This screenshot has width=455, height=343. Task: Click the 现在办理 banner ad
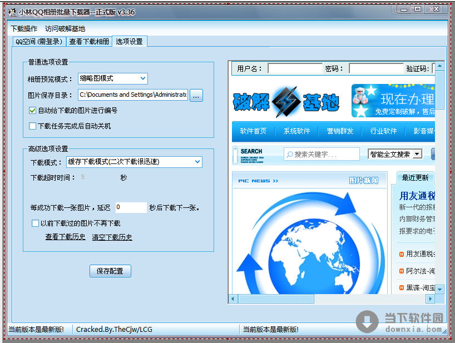(x=393, y=101)
